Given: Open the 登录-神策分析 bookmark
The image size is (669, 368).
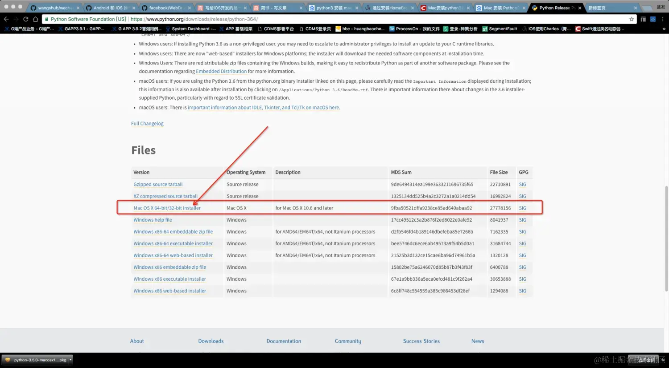Looking at the screenshot, I should coord(460,28).
